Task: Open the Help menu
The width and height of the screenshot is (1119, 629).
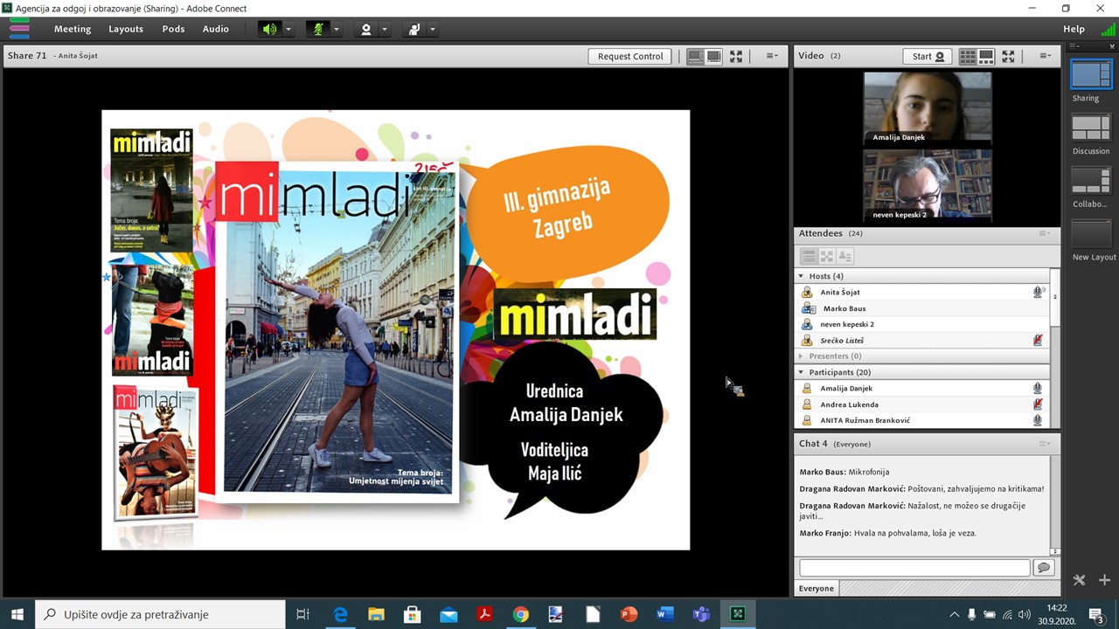Action: 1074,29
